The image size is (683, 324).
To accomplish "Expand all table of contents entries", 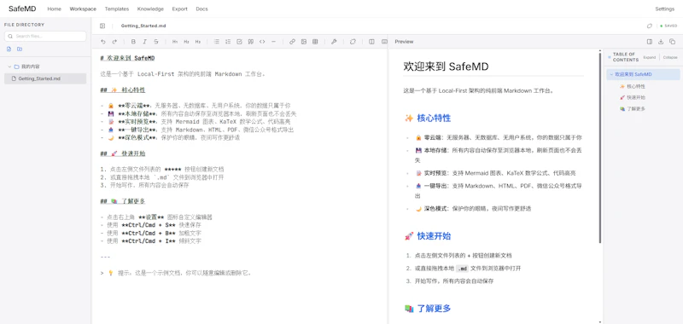I will [649, 57].
